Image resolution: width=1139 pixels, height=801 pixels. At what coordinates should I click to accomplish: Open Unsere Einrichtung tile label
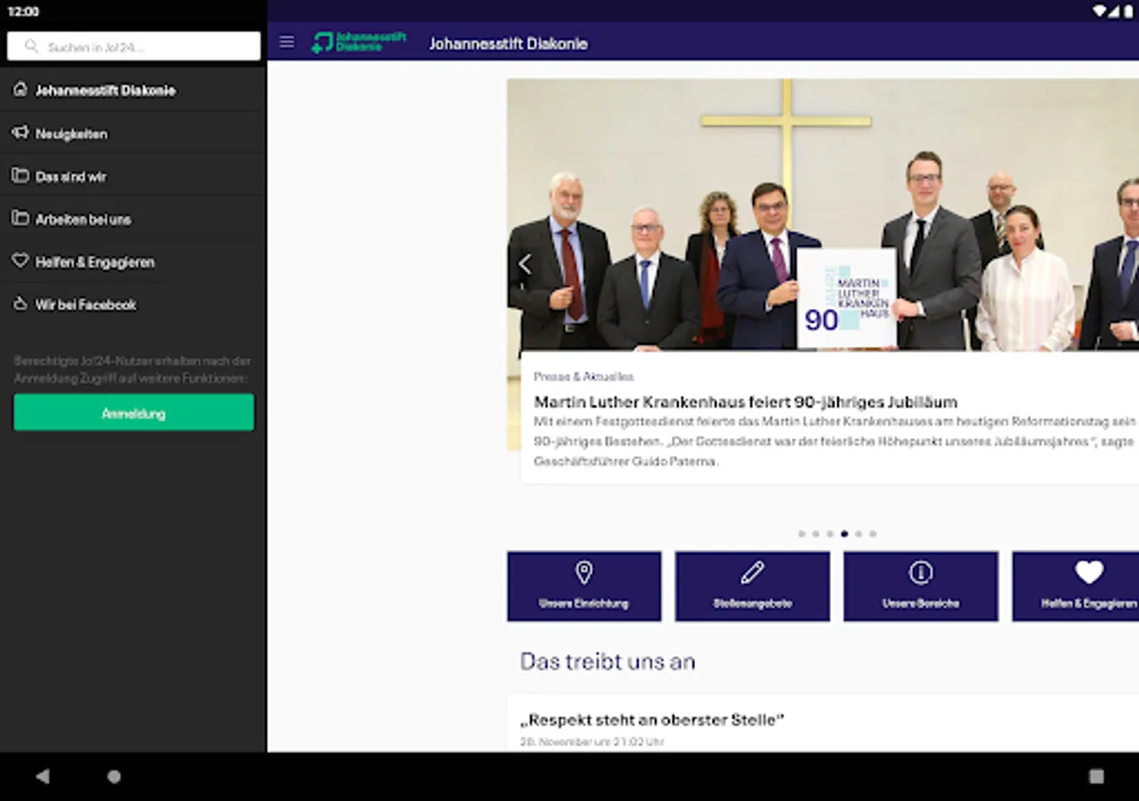(x=584, y=603)
